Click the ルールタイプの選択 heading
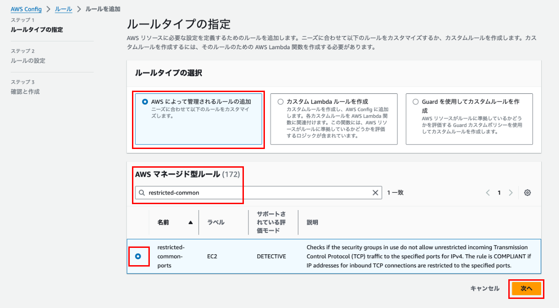The height and width of the screenshot is (308, 559). click(x=169, y=73)
